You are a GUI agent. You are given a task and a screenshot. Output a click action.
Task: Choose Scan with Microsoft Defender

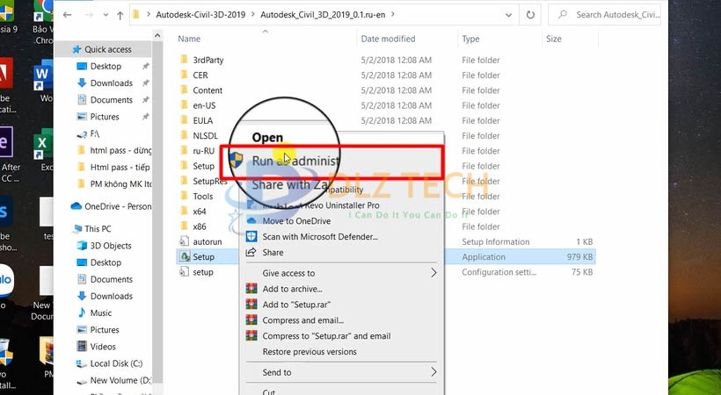point(320,236)
